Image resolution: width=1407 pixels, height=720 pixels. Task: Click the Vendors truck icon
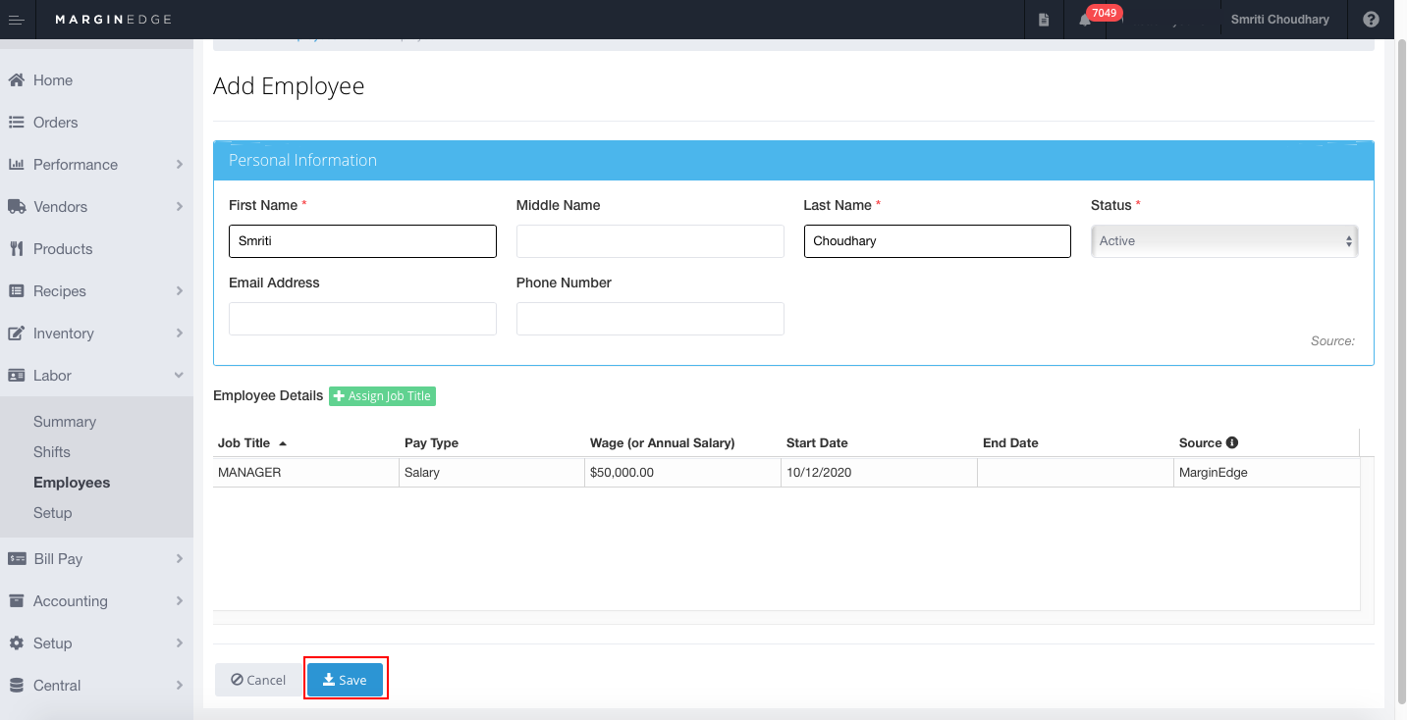point(17,207)
